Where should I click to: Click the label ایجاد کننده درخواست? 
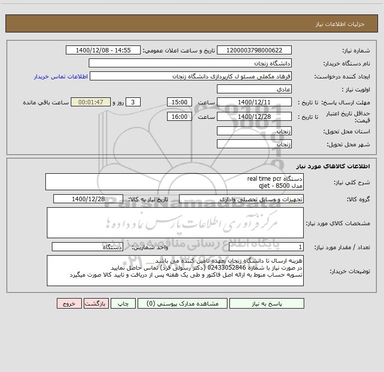click(x=342, y=76)
